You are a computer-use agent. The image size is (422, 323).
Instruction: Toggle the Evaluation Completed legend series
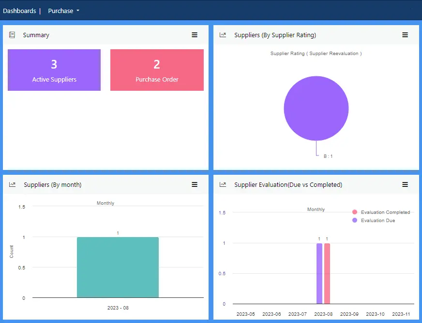381,212
